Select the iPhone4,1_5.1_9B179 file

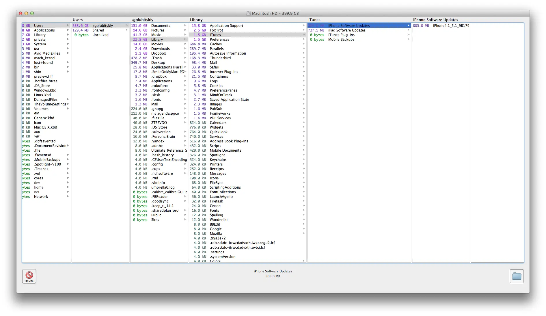click(441, 26)
